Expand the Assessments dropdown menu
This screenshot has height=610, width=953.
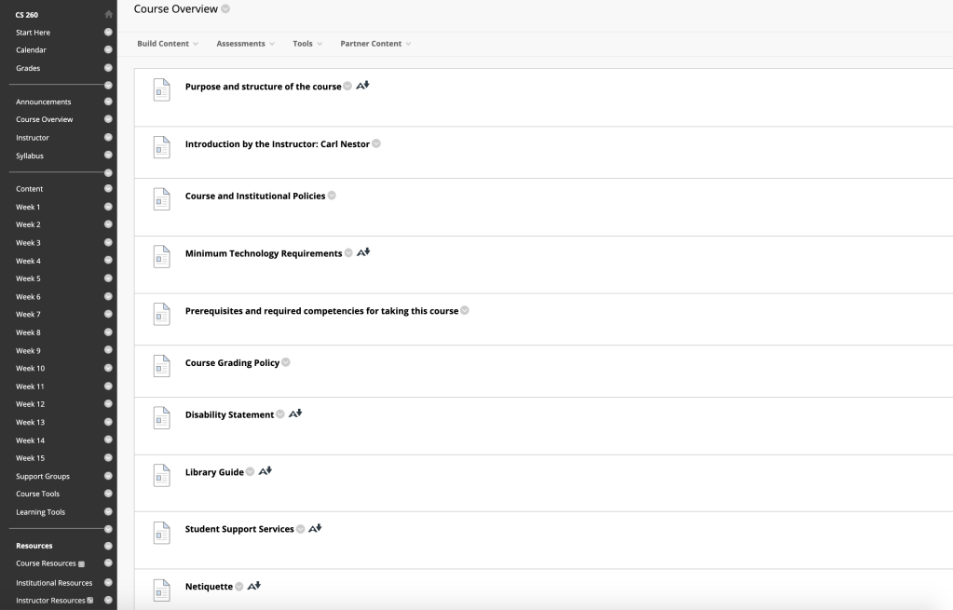point(245,44)
